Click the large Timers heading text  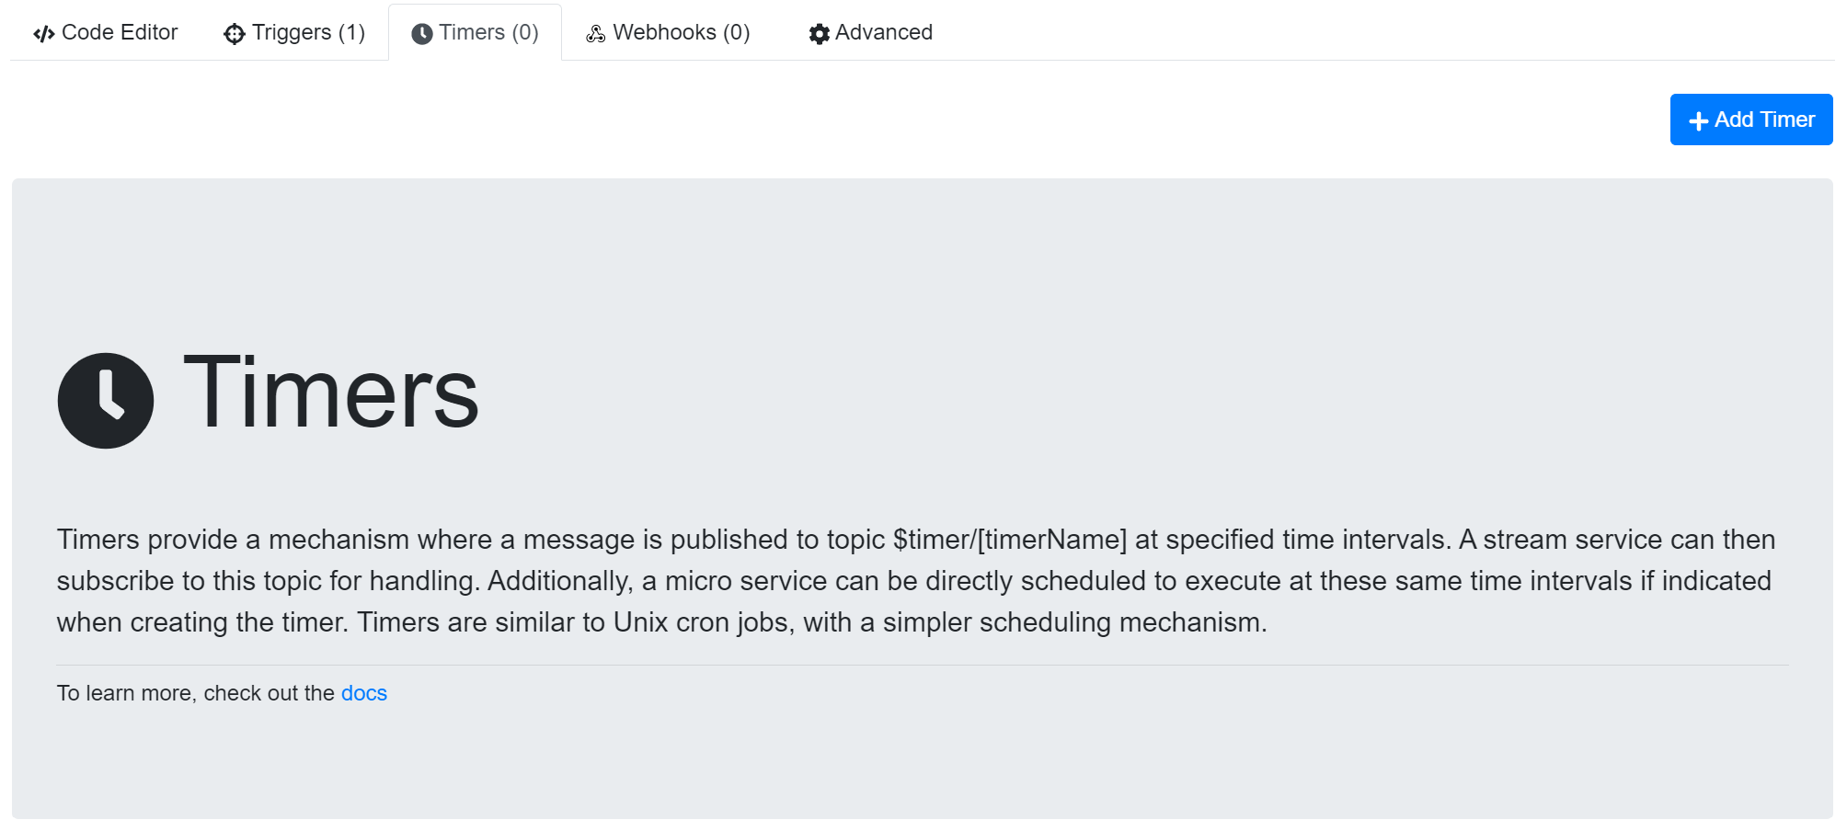tap(331, 393)
